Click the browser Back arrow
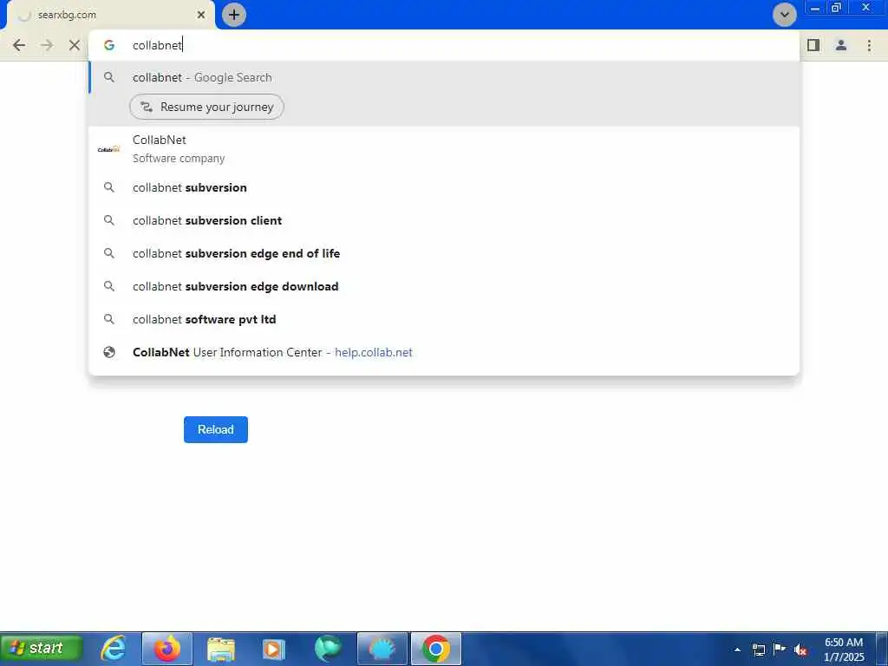The width and height of the screenshot is (888, 666). tap(19, 45)
